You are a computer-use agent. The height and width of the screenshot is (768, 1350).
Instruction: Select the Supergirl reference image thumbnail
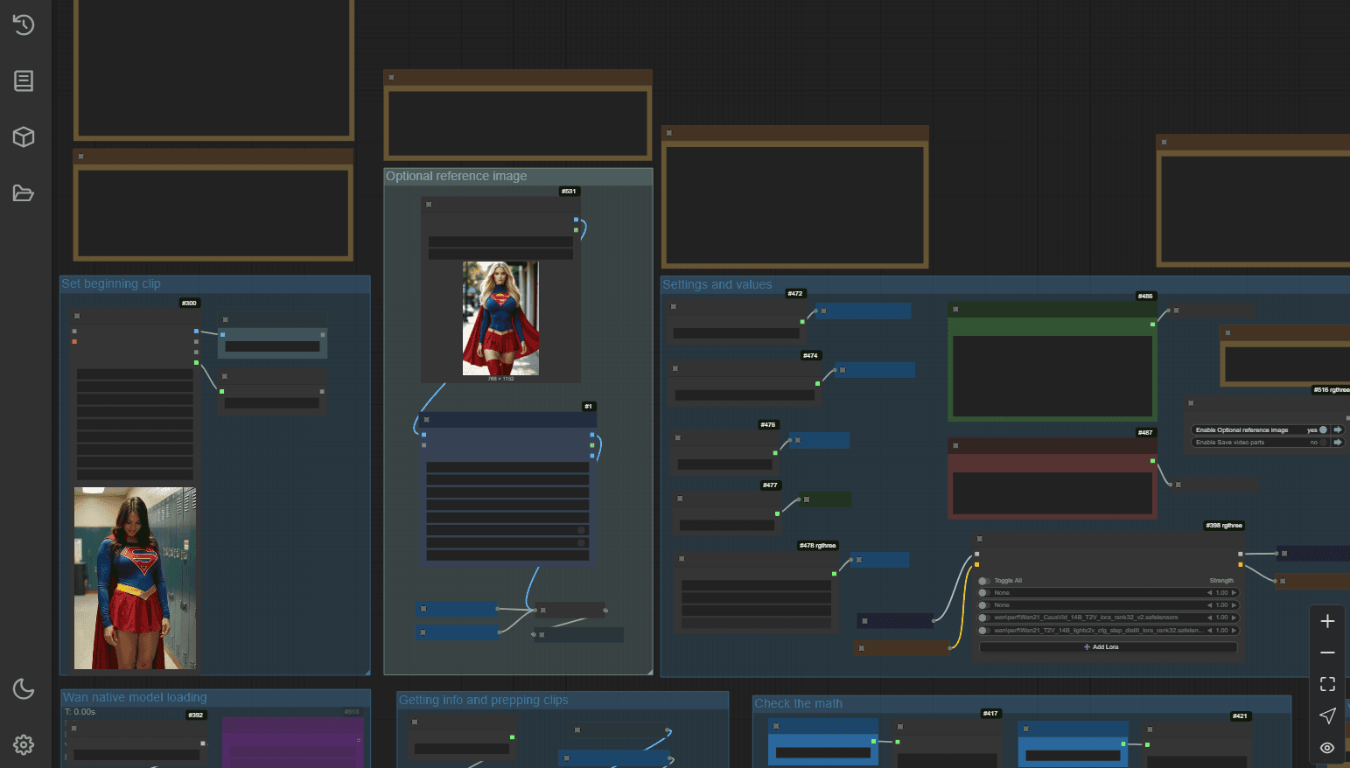500,318
